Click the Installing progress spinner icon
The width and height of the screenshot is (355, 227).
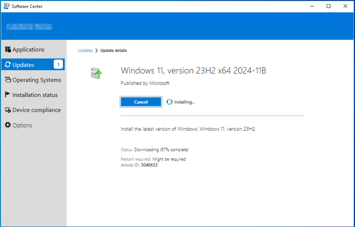pos(169,102)
